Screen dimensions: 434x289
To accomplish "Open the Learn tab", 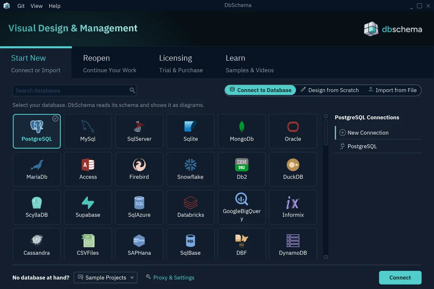I will point(249,63).
